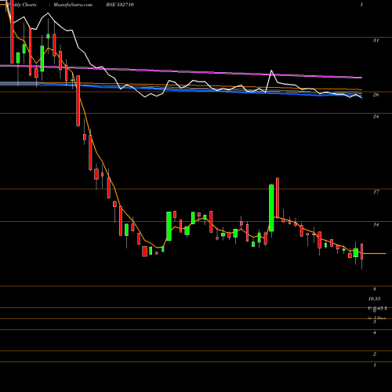Image resolution: width=392 pixels, height=392 pixels.
Task: Click the '8' price axis label
Action: click(375, 289)
